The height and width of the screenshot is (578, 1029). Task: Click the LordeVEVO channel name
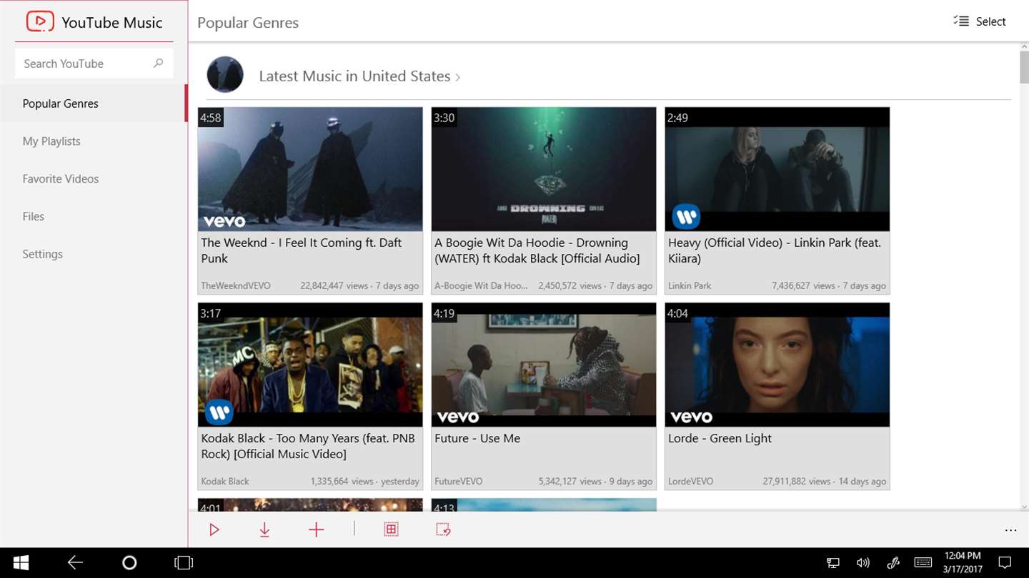click(x=690, y=481)
